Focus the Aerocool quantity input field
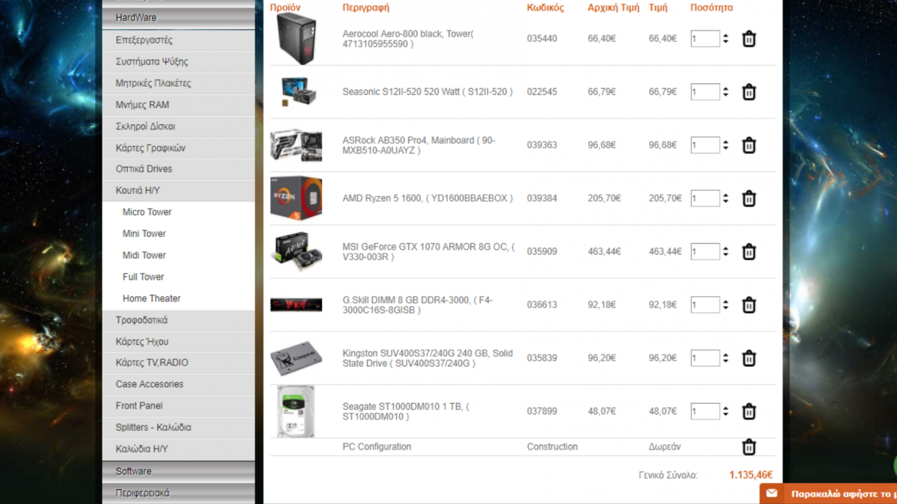The width and height of the screenshot is (897, 504). (705, 39)
